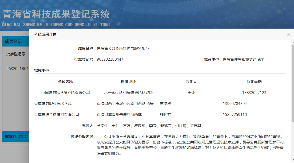Click the dialog's vertical scrollbar thumb
This screenshot has width=294, height=163.
[x=292, y=83]
